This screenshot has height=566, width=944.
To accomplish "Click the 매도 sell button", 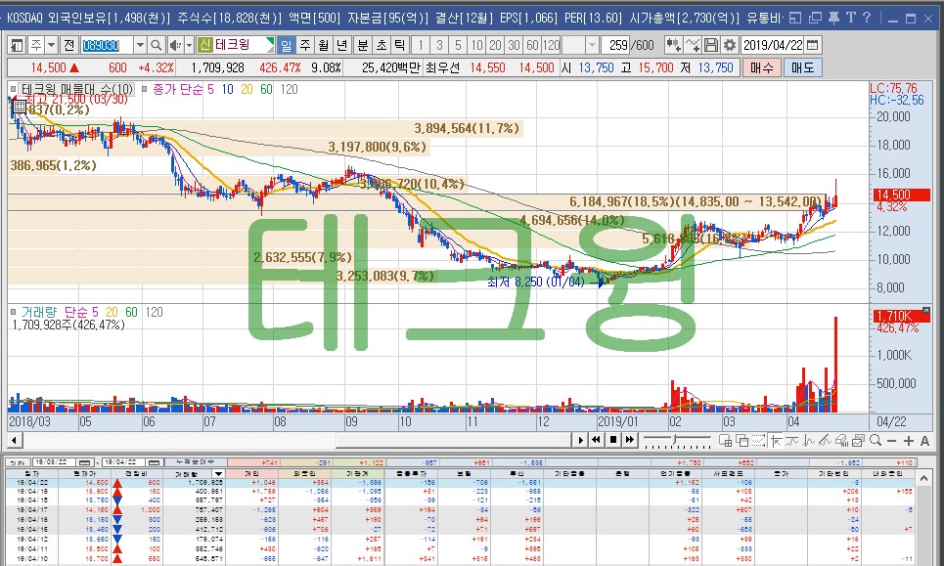I will (802, 67).
